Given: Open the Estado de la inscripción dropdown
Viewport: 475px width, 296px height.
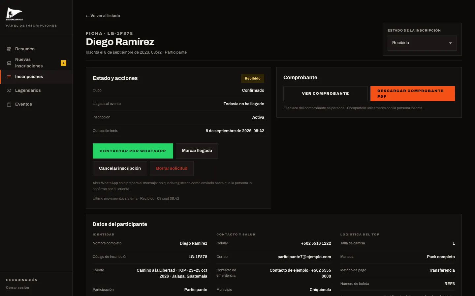Looking at the screenshot, I should (x=422, y=43).
